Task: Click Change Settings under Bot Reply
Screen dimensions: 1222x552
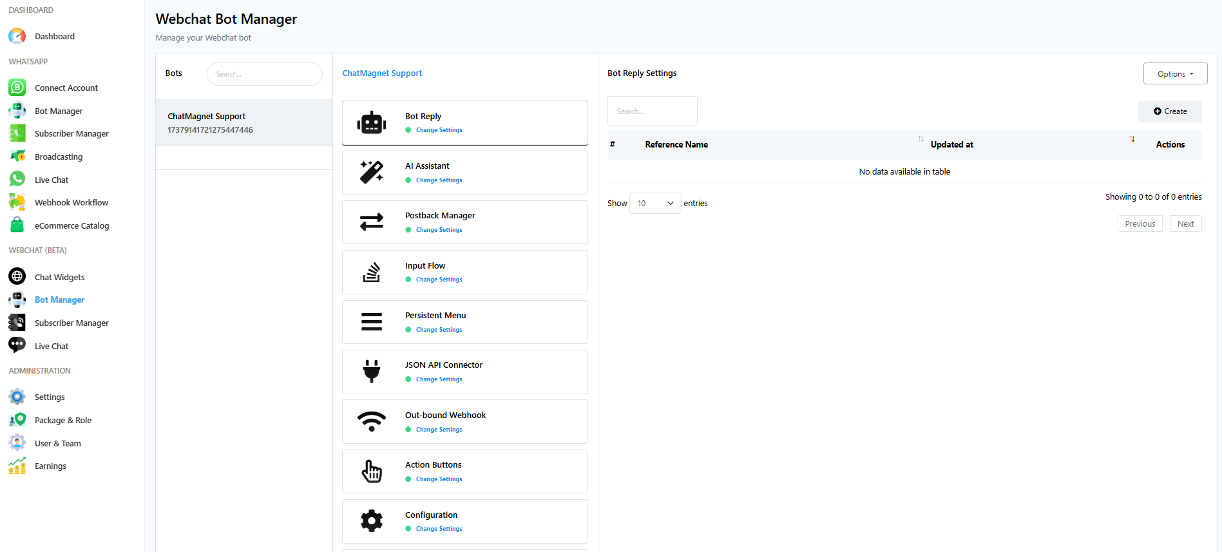Action: coord(439,130)
